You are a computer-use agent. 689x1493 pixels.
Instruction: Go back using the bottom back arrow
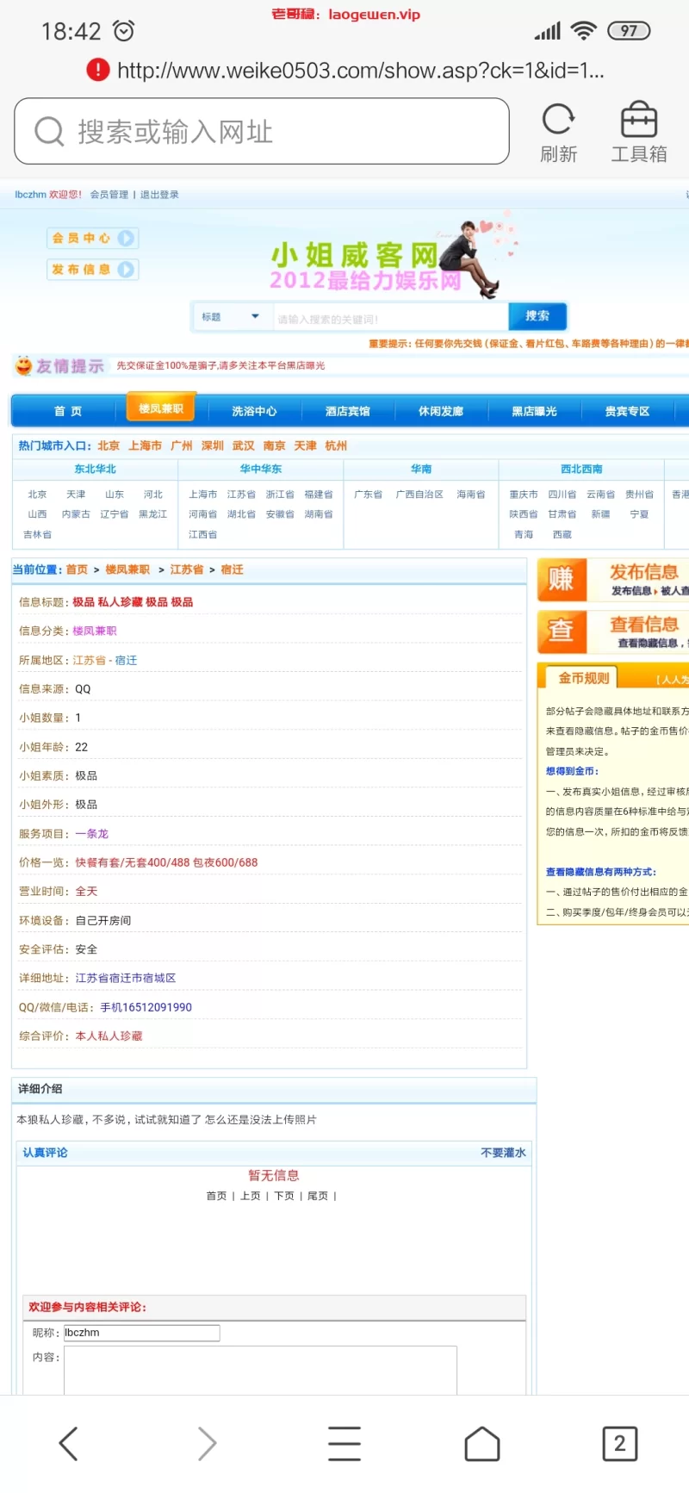pos(69,1443)
